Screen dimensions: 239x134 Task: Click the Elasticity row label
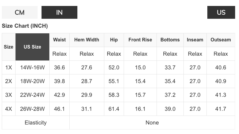click(x=36, y=123)
